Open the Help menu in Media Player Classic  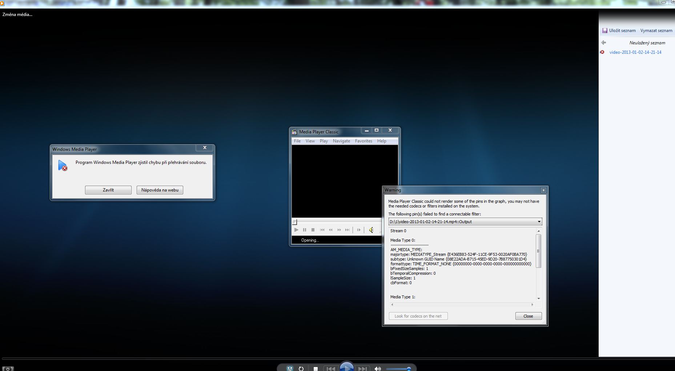click(x=382, y=141)
